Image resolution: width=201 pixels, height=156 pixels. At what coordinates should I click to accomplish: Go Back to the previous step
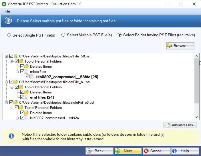[x=99, y=151]
